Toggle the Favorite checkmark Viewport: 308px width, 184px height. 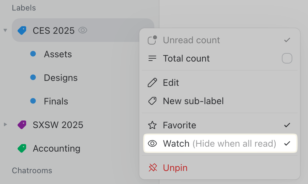[287, 125]
